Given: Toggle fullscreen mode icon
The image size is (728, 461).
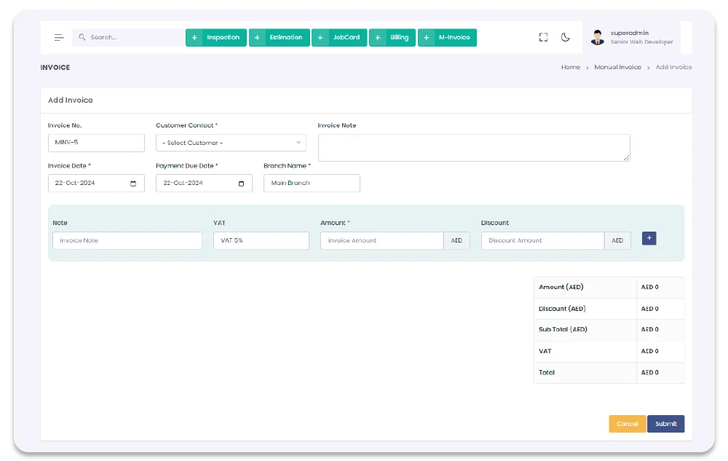Looking at the screenshot, I should (543, 37).
